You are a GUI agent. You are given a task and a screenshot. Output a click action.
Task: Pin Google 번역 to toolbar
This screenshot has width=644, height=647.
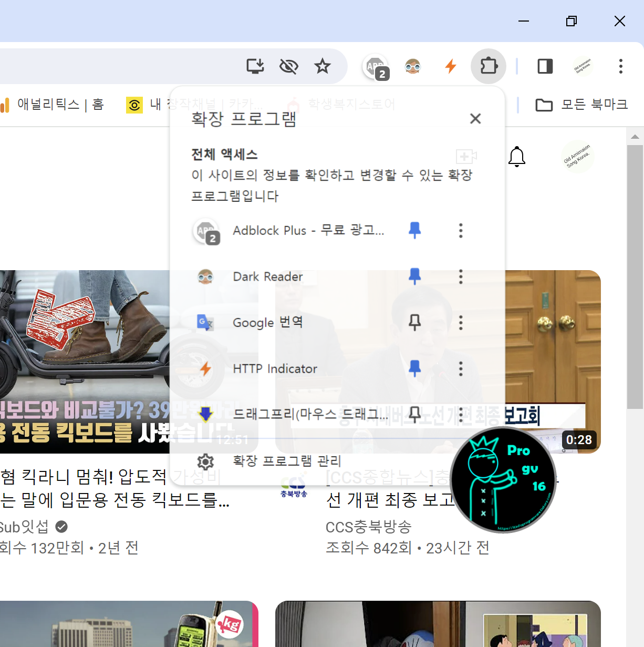click(415, 322)
